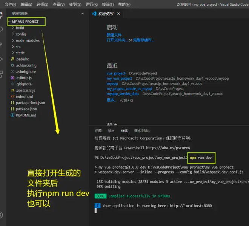
Task: Click the VS Code logo on welcome tab
Action: click(x=94, y=14)
